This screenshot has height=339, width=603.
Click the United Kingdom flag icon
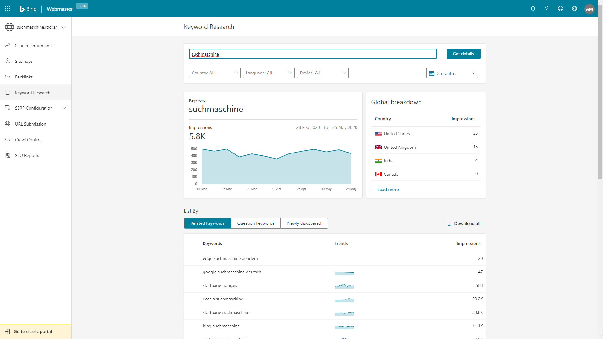click(x=378, y=147)
